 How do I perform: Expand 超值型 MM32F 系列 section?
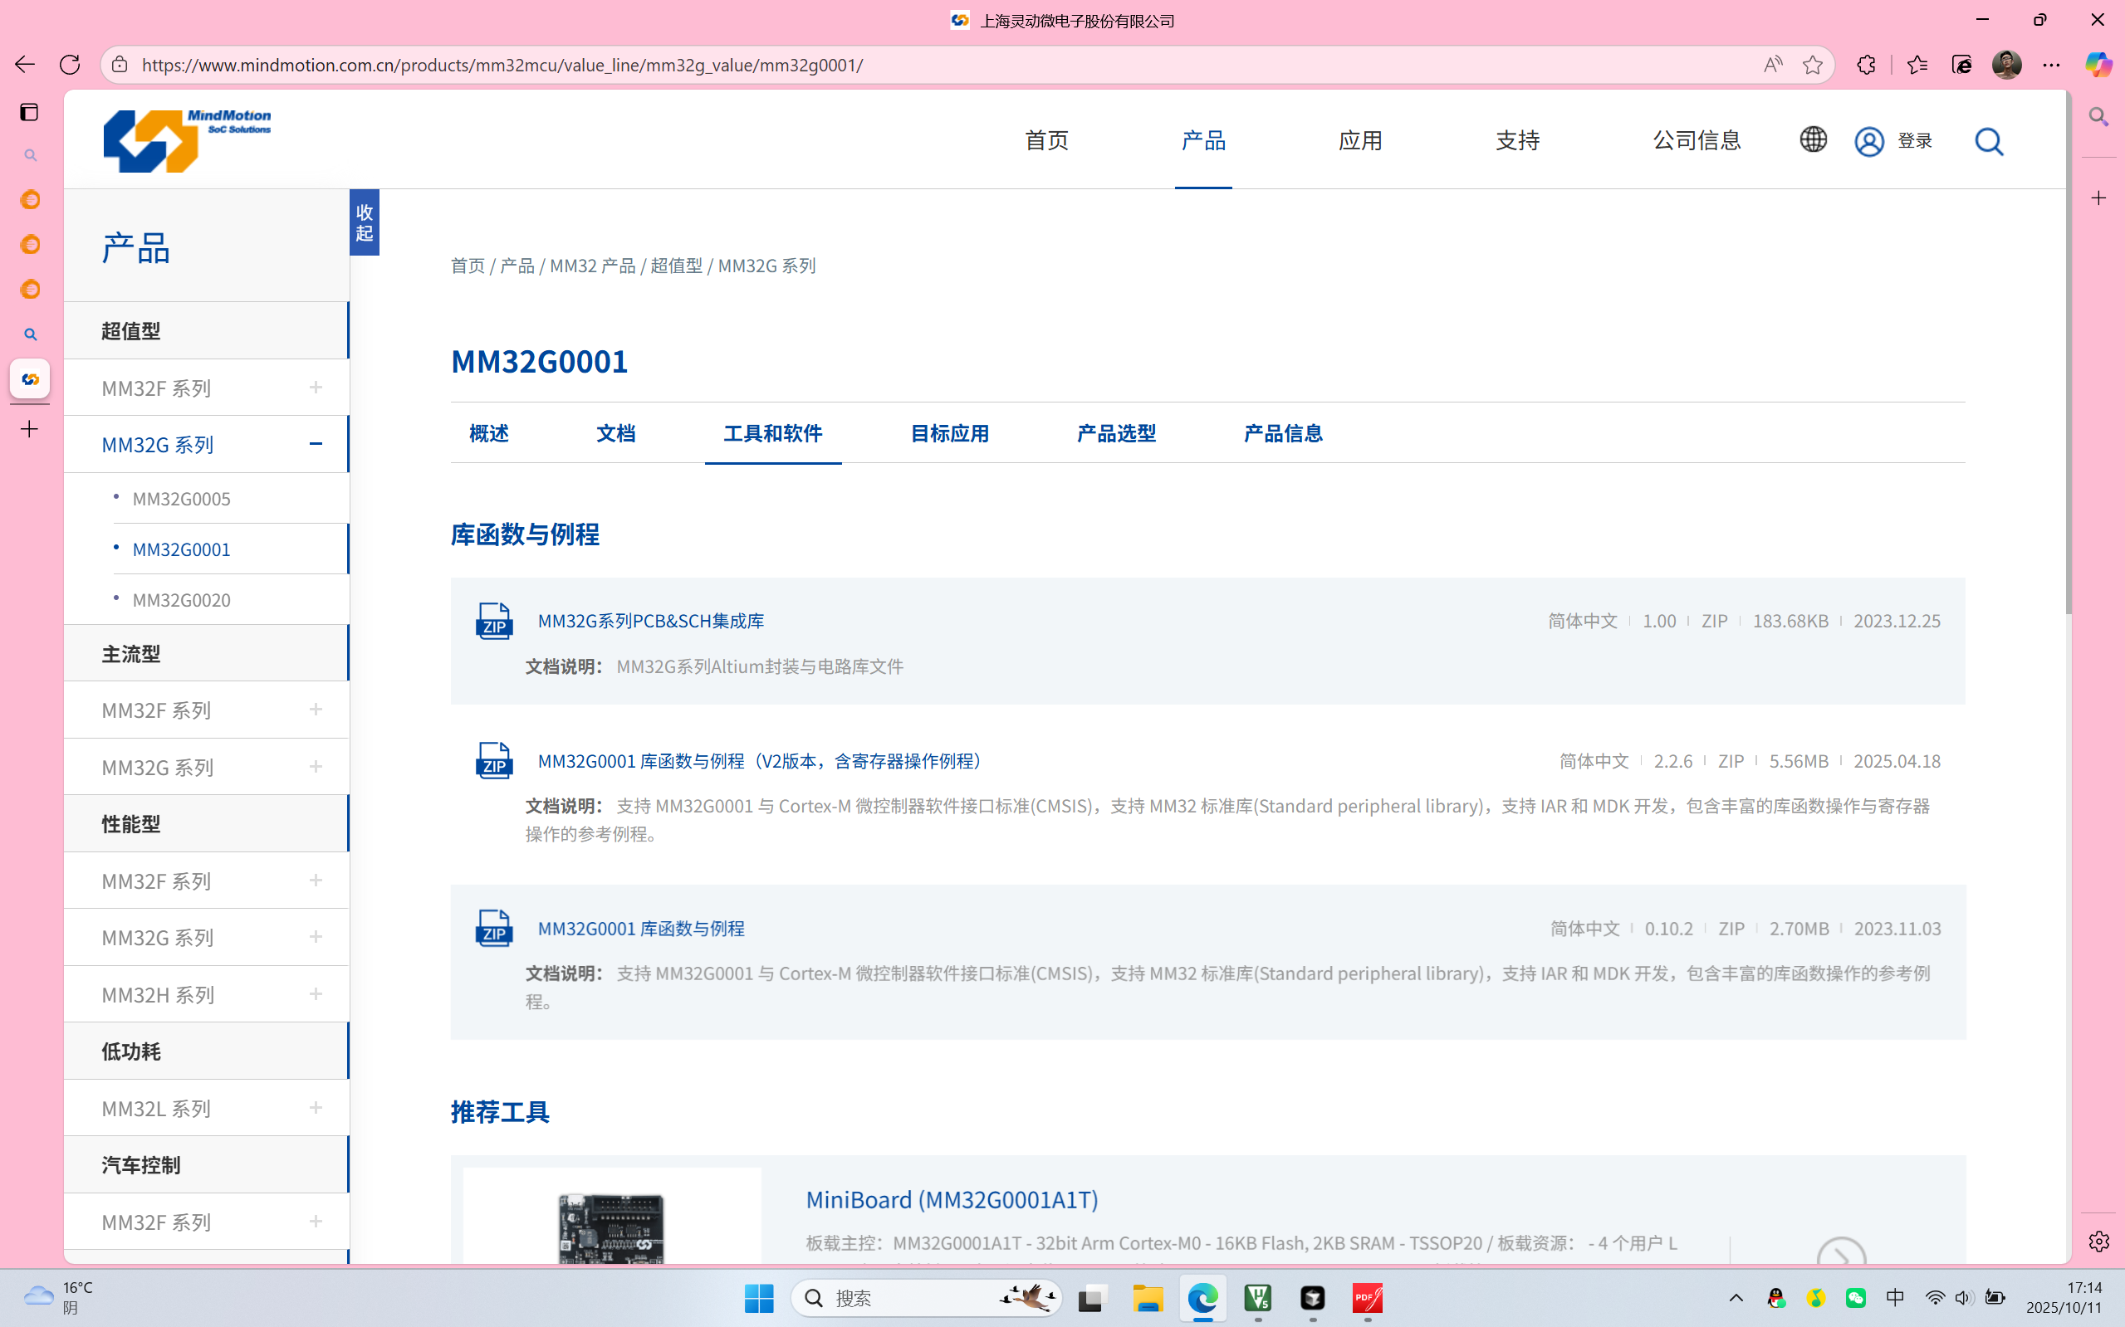316,387
